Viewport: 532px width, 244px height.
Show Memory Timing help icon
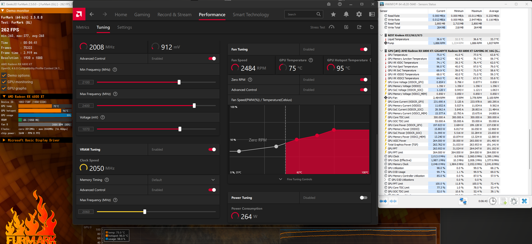click(107, 180)
